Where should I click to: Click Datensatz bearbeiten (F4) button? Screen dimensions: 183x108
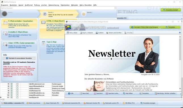71,103
